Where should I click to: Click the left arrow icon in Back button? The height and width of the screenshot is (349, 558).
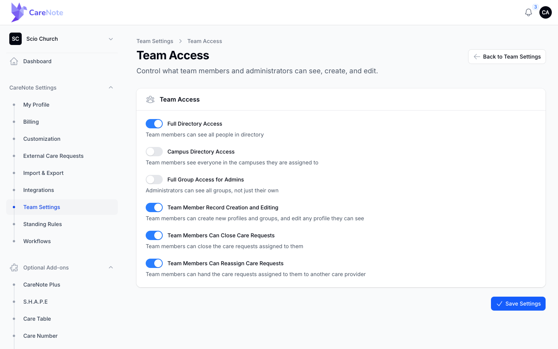pos(477,57)
